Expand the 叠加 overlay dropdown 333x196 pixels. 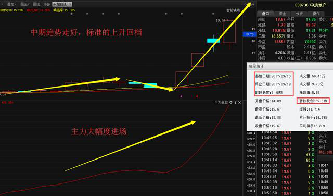point(11,4)
